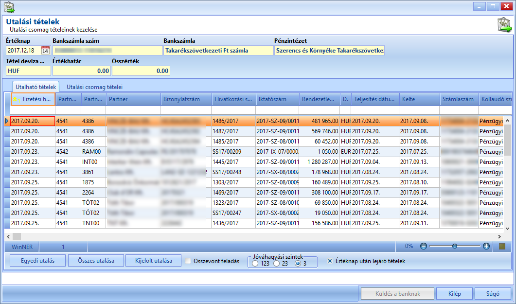Click the row indicator arrow of first row
Image resolution: width=516 pixels, height=304 pixels.
tap(7, 121)
